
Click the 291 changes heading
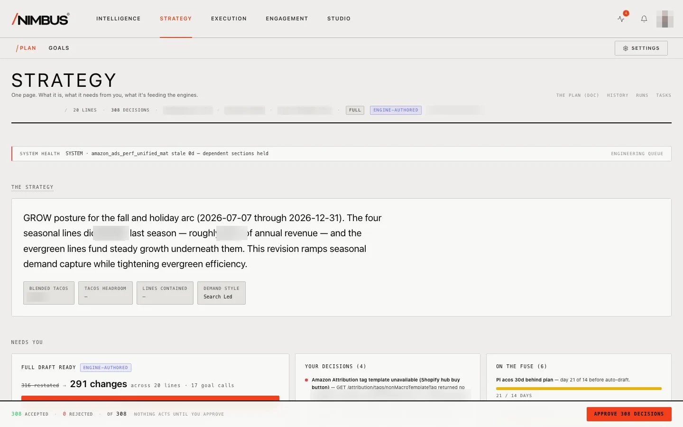point(99,384)
